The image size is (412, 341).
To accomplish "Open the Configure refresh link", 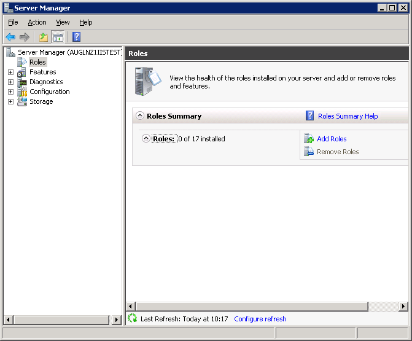I will [260, 319].
